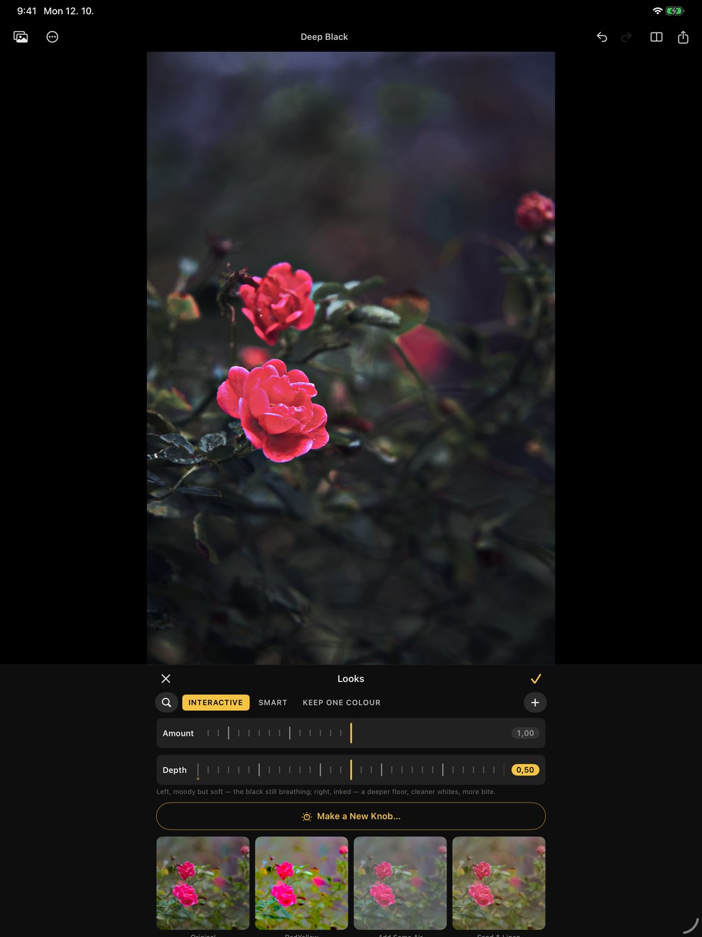Screen dimensions: 702x937
Task: Select the second look thumbnail, RedYellow
Action: pos(302,883)
